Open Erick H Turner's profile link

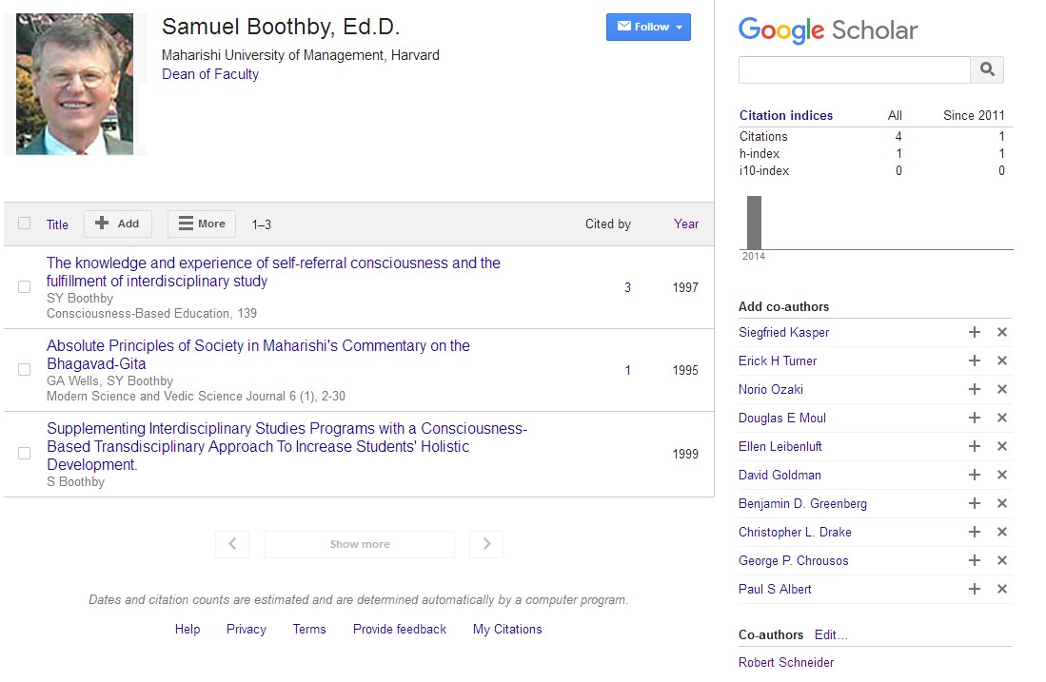point(778,360)
